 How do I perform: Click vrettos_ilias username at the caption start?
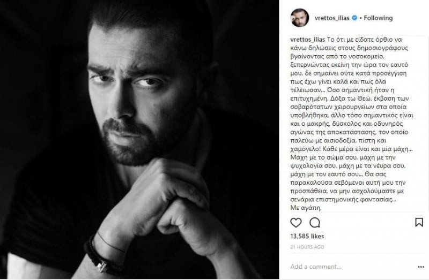(x=307, y=40)
